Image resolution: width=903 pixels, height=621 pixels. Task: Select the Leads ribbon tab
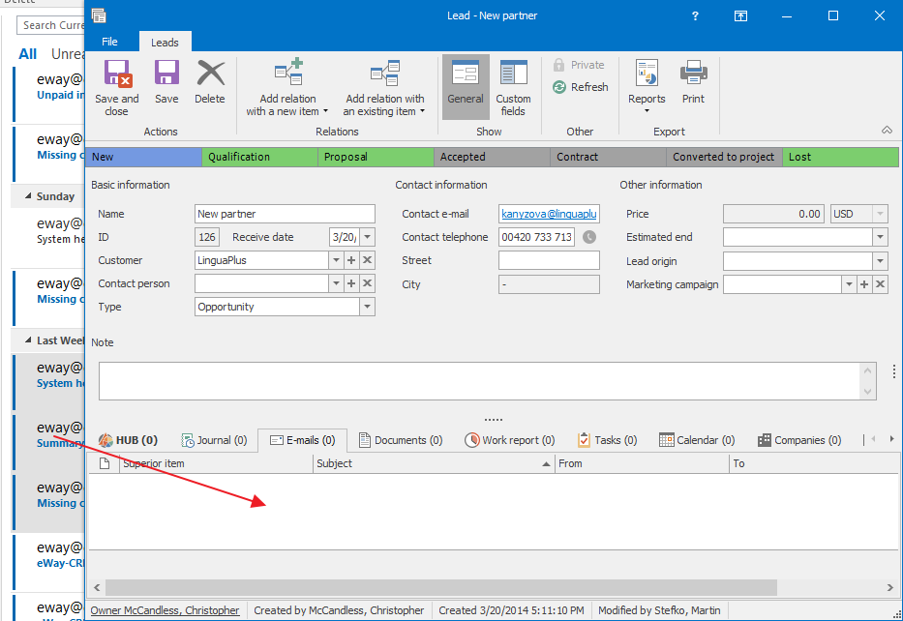point(165,42)
